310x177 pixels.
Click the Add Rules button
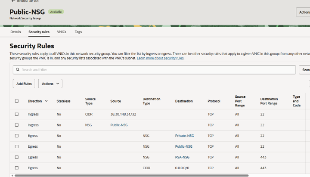pyautogui.click(x=24, y=84)
